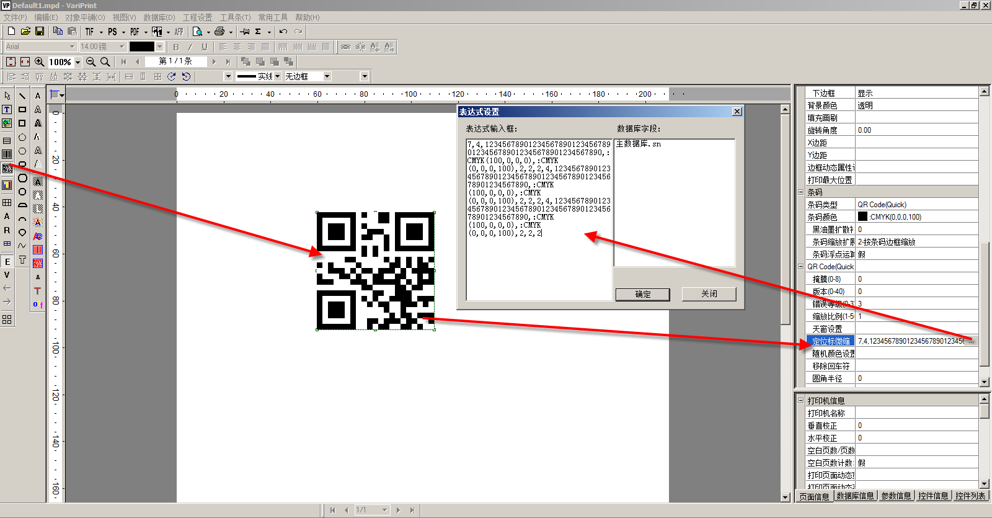
Task: Open the 文件(F) menu
Action: tap(15, 17)
